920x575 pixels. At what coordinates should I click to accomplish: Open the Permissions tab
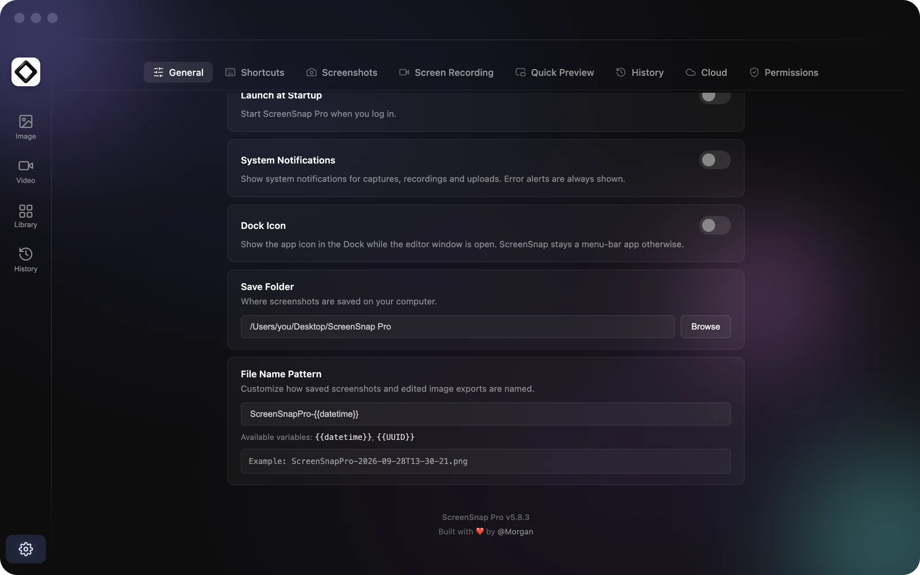(784, 72)
